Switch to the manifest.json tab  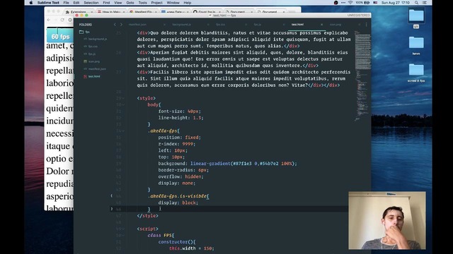click(x=137, y=25)
